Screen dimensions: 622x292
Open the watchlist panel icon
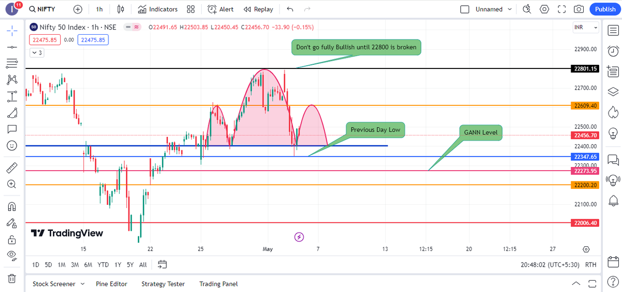614,31
